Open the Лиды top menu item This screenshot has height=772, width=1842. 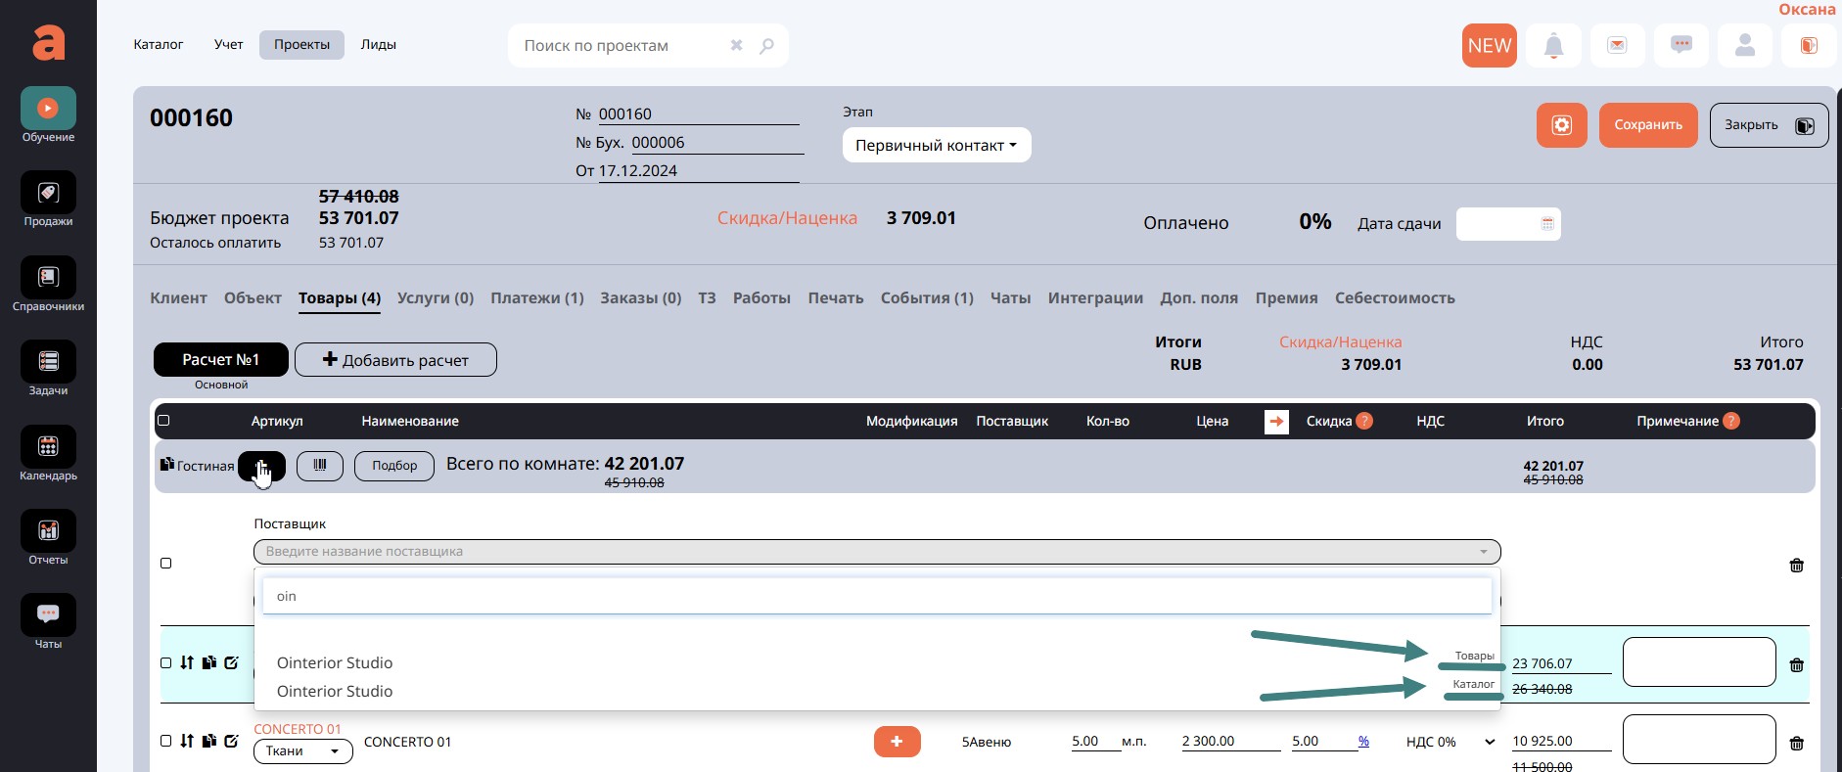coord(378,45)
